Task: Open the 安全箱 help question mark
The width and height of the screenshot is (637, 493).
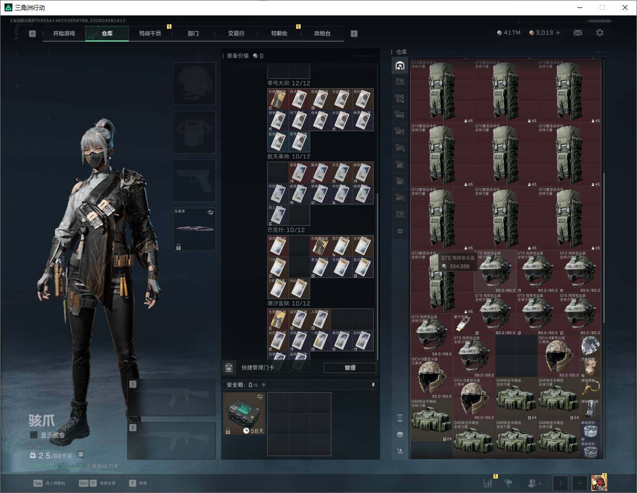Action: pos(263,385)
